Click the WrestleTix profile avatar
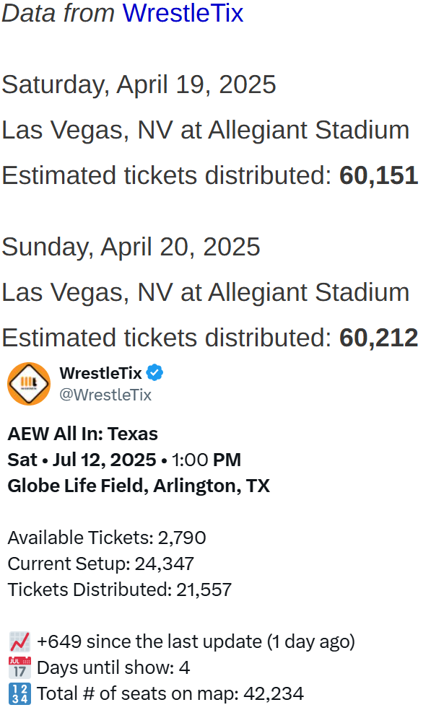 29,384
